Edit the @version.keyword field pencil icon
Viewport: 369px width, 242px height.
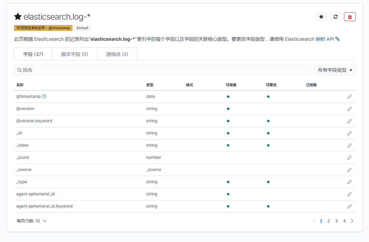(350, 121)
